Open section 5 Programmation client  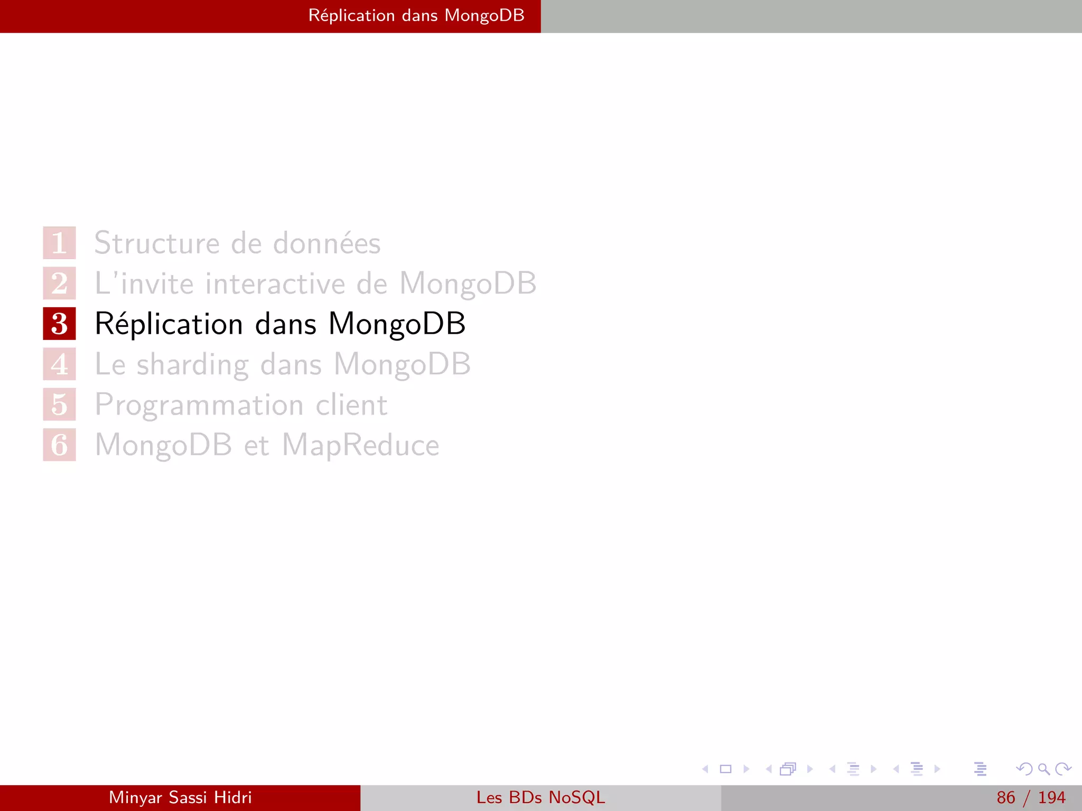coord(241,405)
